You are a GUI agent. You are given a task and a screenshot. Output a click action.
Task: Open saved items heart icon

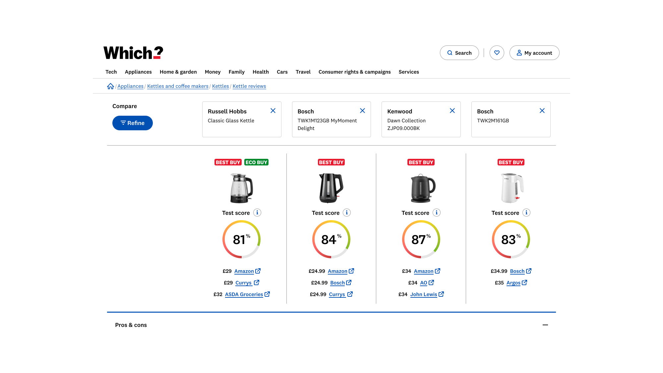(x=497, y=53)
